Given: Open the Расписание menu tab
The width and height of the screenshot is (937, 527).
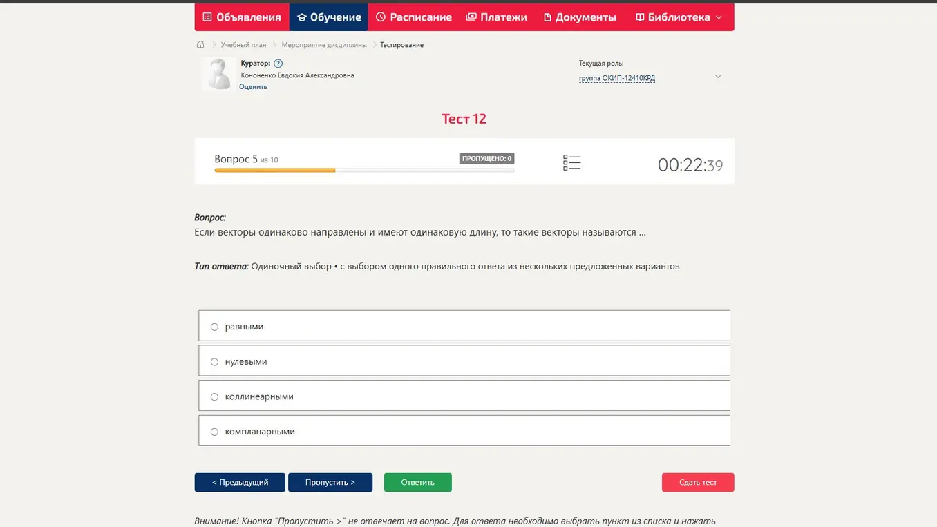Looking at the screenshot, I should (413, 17).
